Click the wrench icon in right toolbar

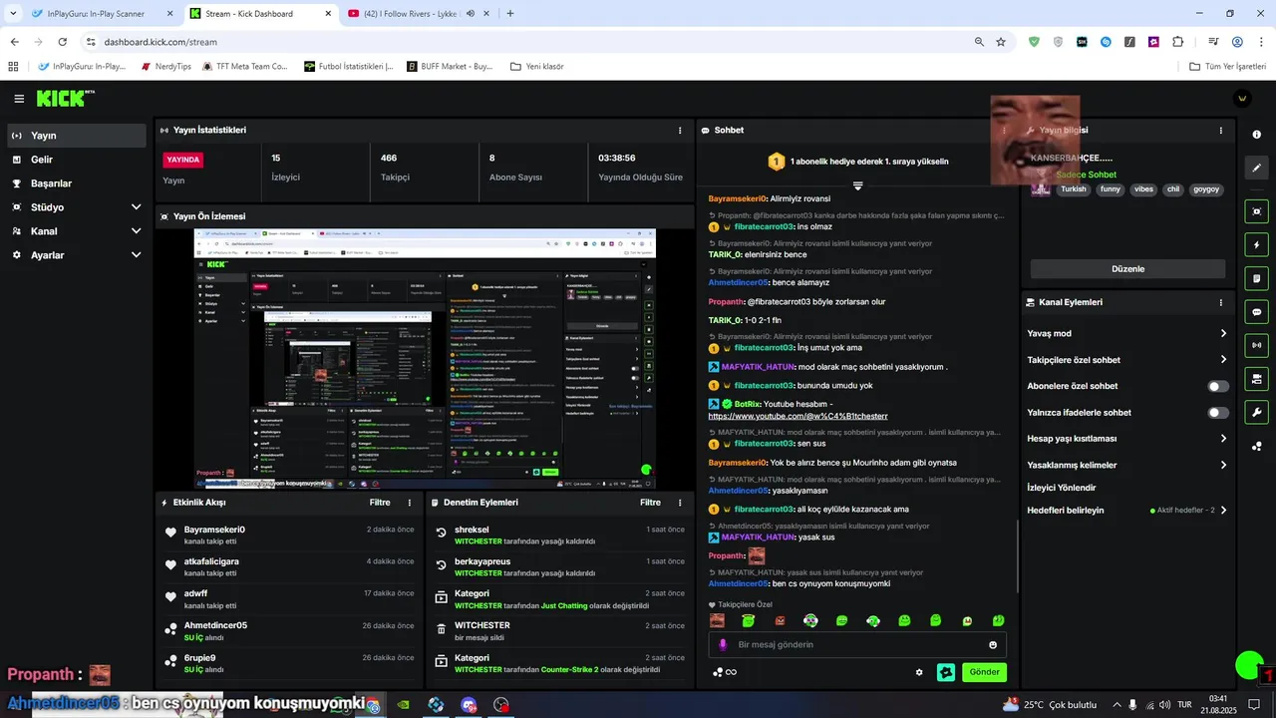1256,412
